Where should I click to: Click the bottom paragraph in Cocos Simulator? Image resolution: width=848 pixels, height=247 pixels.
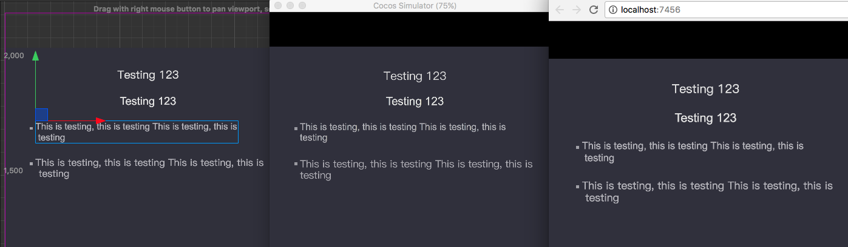[416, 170]
